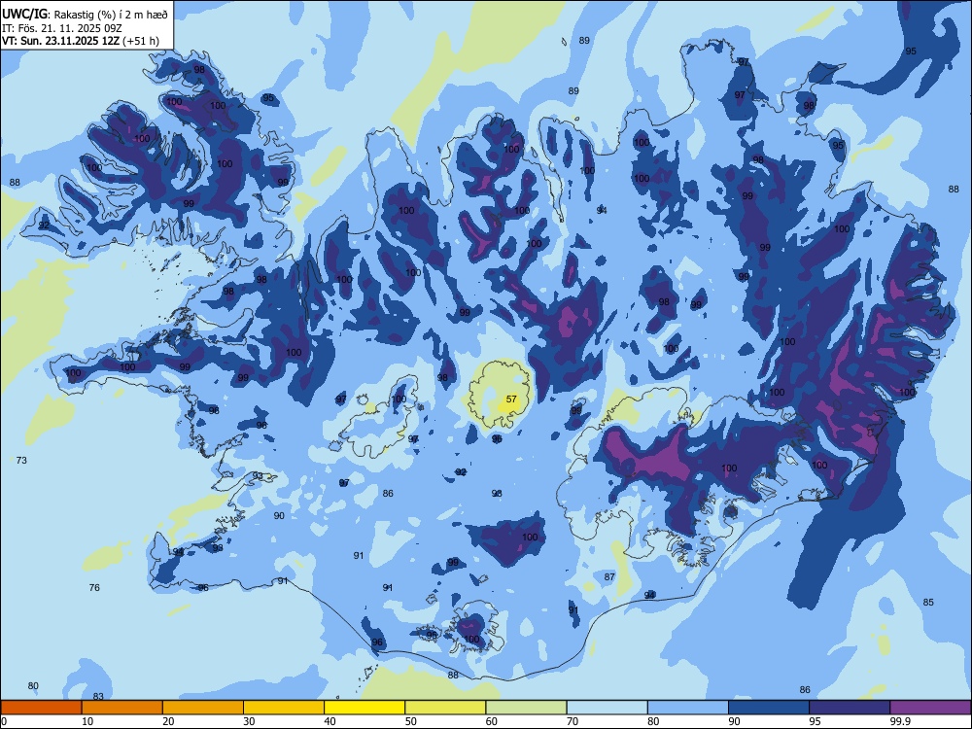Click the '57' humidity value on the glacier
The image size is (972, 729).
click(511, 399)
